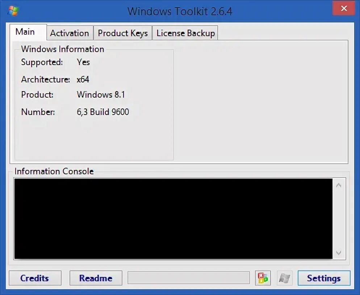This screenshot has width=360, height=295.
Task: Click the Credits button
Action: coord(35,278)
